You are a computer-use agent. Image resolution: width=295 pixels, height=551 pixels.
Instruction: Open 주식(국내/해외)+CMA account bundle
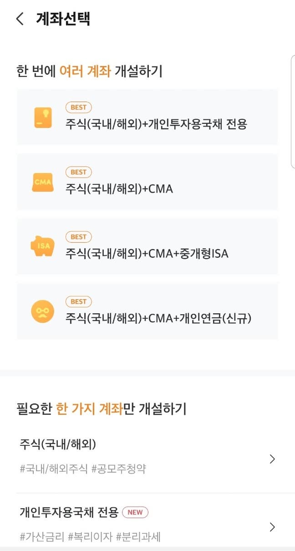[147, 182]
